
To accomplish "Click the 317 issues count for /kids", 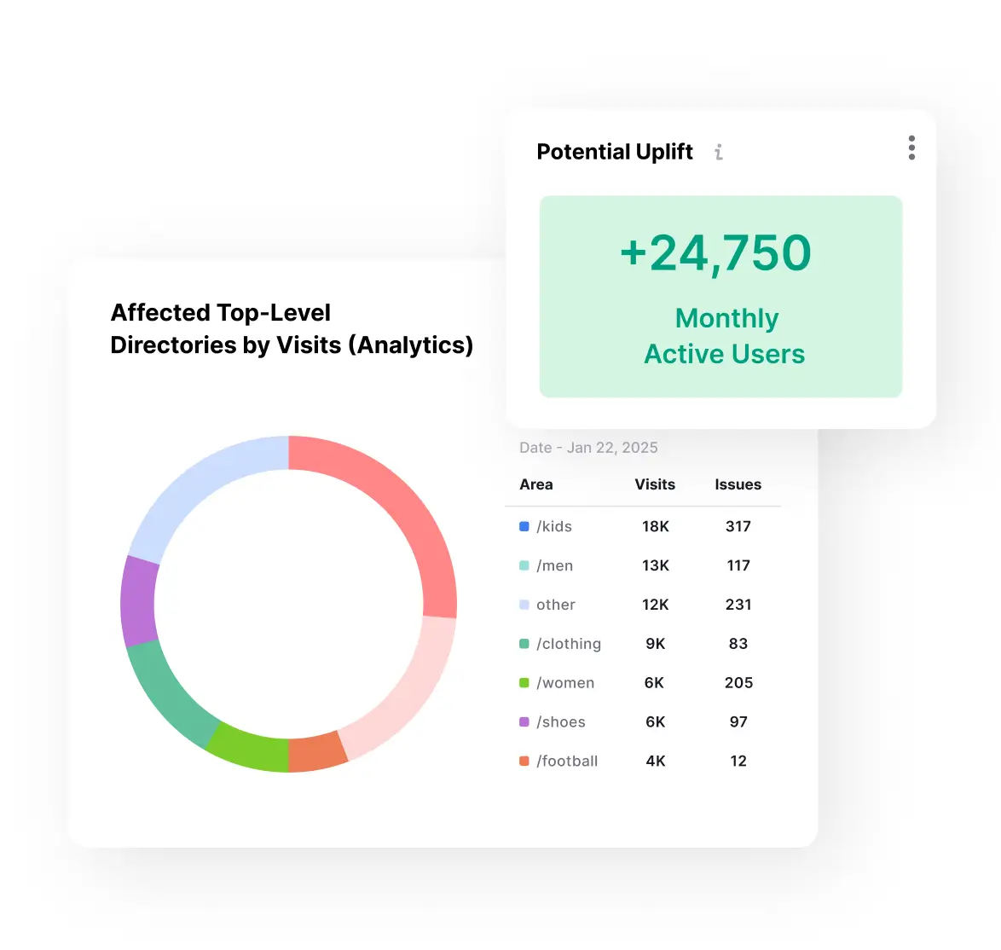I will [738, 526].
